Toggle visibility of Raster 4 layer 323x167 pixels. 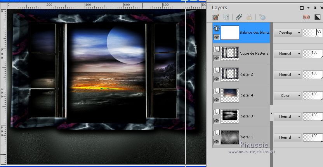[x=217, y=100]
